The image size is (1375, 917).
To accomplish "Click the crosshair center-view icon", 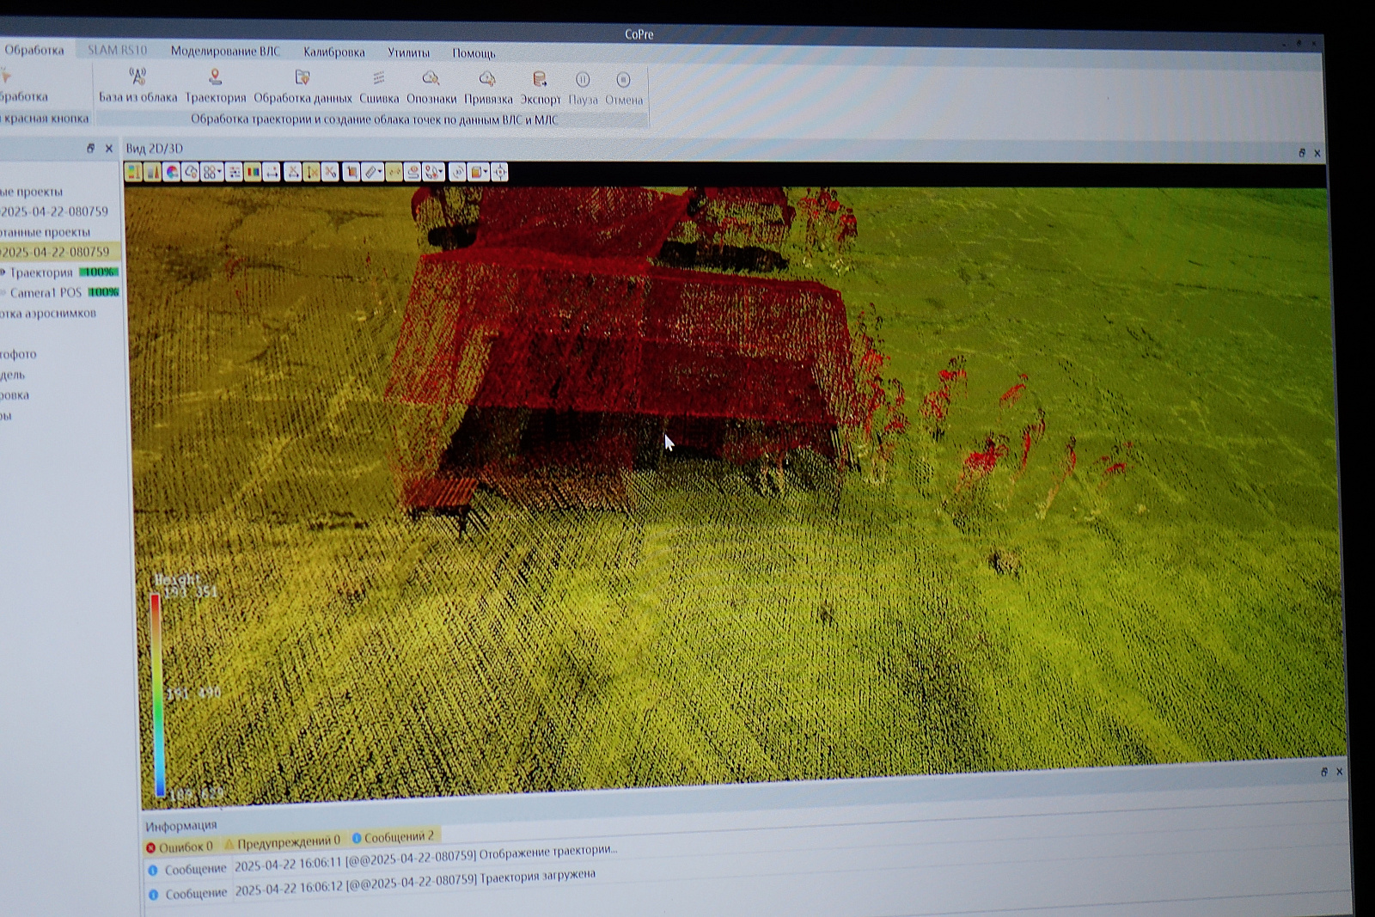I will coord(499,173).
